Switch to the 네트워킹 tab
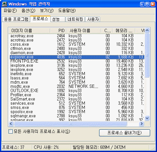Viewport: 157px width, 152px height. click(x=75, y=19)
